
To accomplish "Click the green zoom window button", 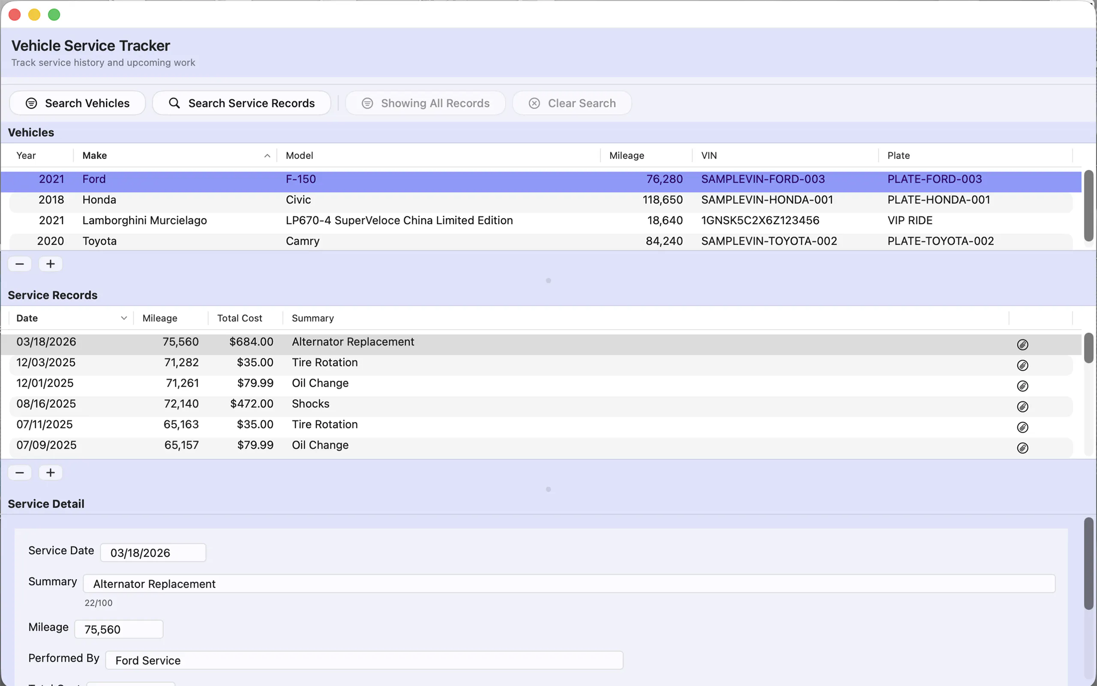I will 54,15.
